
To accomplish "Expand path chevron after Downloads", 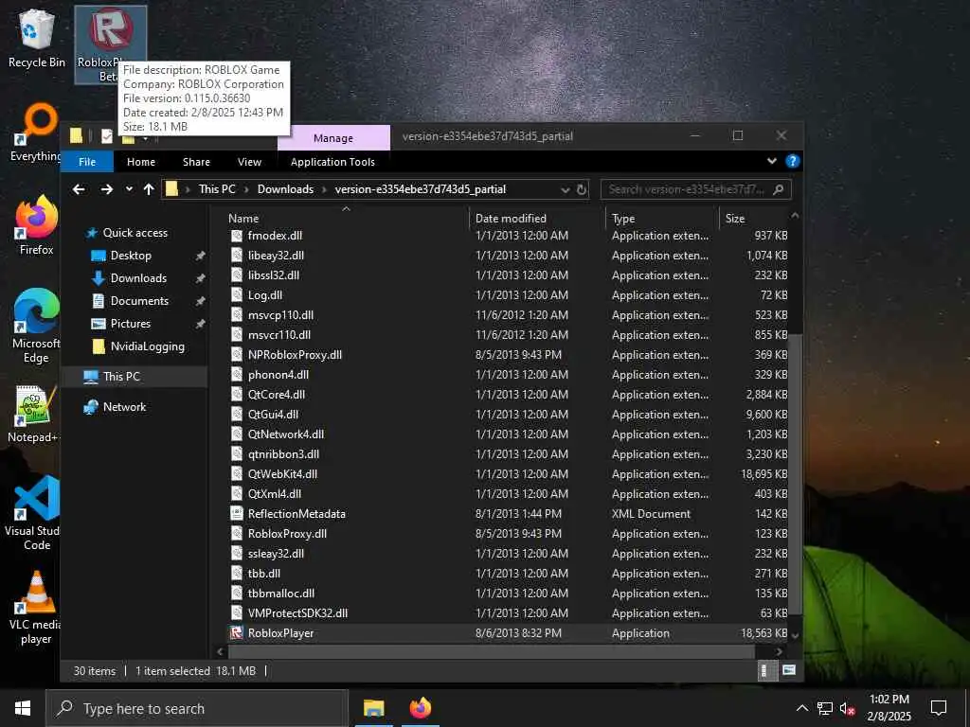I will tap(324, 189).
